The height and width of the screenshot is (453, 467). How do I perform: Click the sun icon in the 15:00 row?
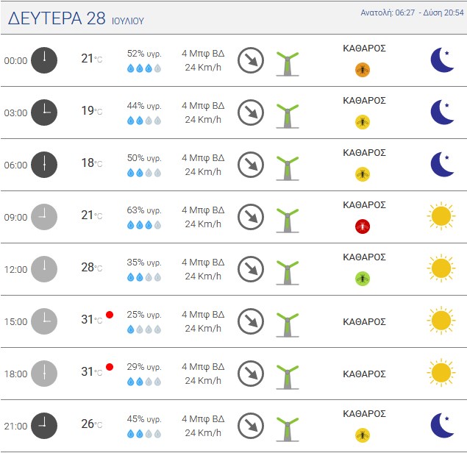click(x=441, y=321)
